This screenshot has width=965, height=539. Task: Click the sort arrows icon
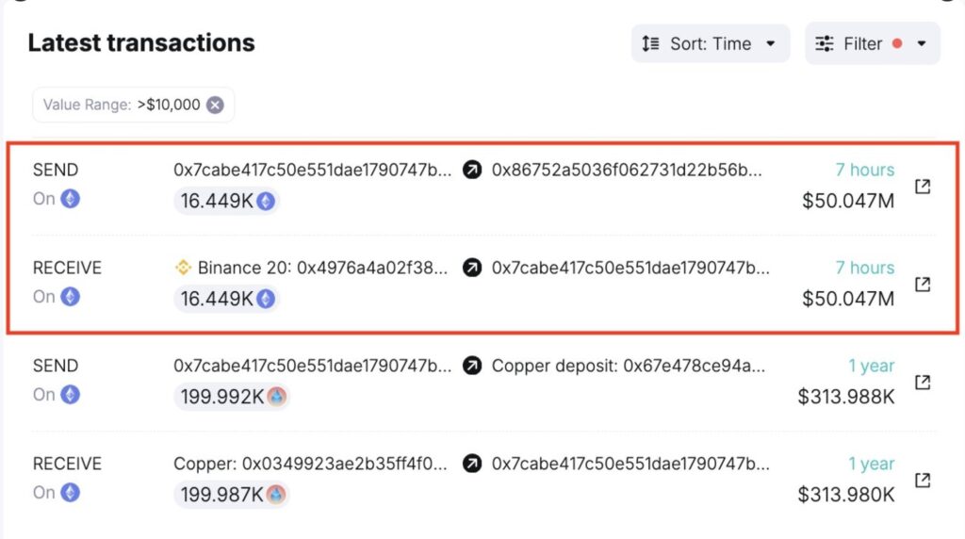(x=650, y=43)
